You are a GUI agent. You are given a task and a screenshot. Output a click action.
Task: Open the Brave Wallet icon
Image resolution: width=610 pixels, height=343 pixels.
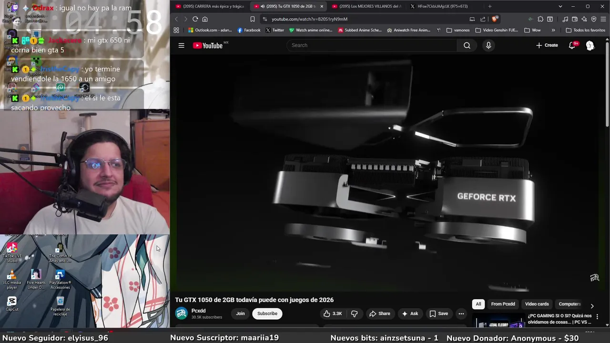[x=575, y=19]
